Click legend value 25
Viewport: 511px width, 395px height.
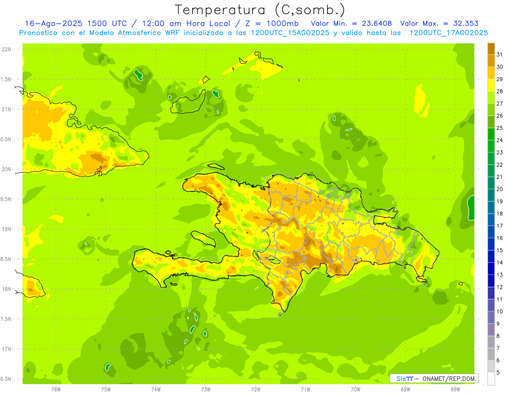(500, 128)
